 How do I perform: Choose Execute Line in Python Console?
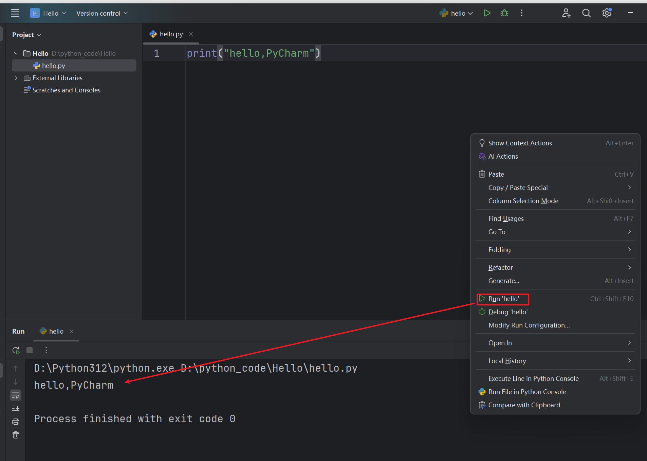pyautogui.click(x=555, y=378)
